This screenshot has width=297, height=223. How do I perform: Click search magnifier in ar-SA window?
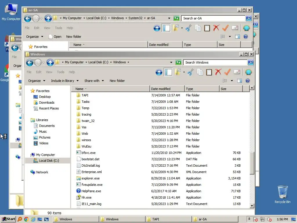pyautogui.click(x=249, y=18)
